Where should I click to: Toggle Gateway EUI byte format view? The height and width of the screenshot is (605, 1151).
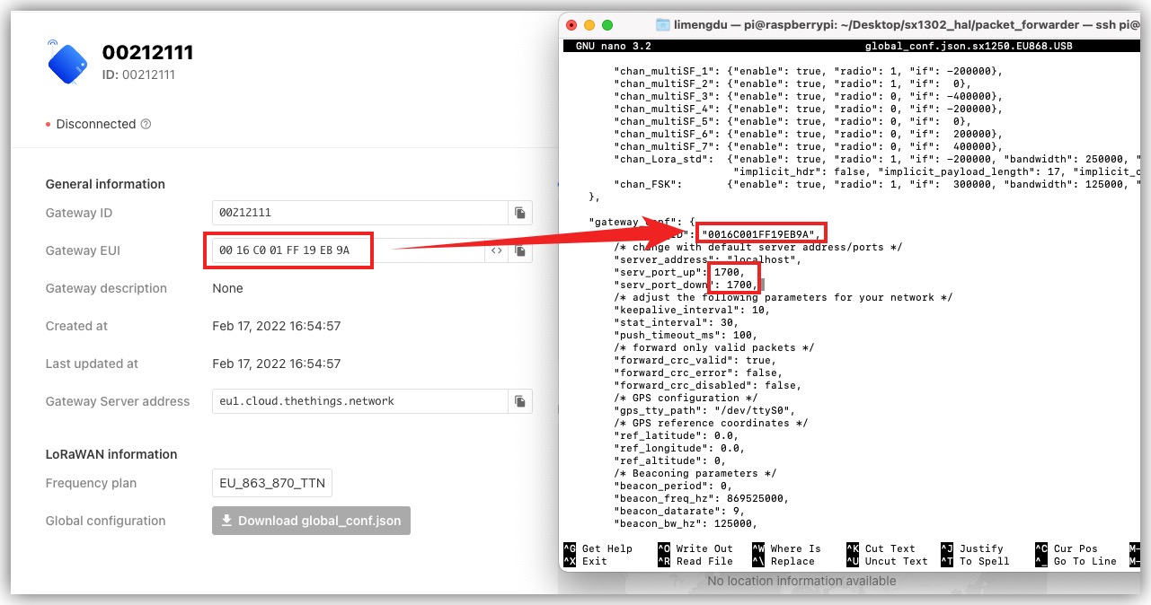[496, 251]
